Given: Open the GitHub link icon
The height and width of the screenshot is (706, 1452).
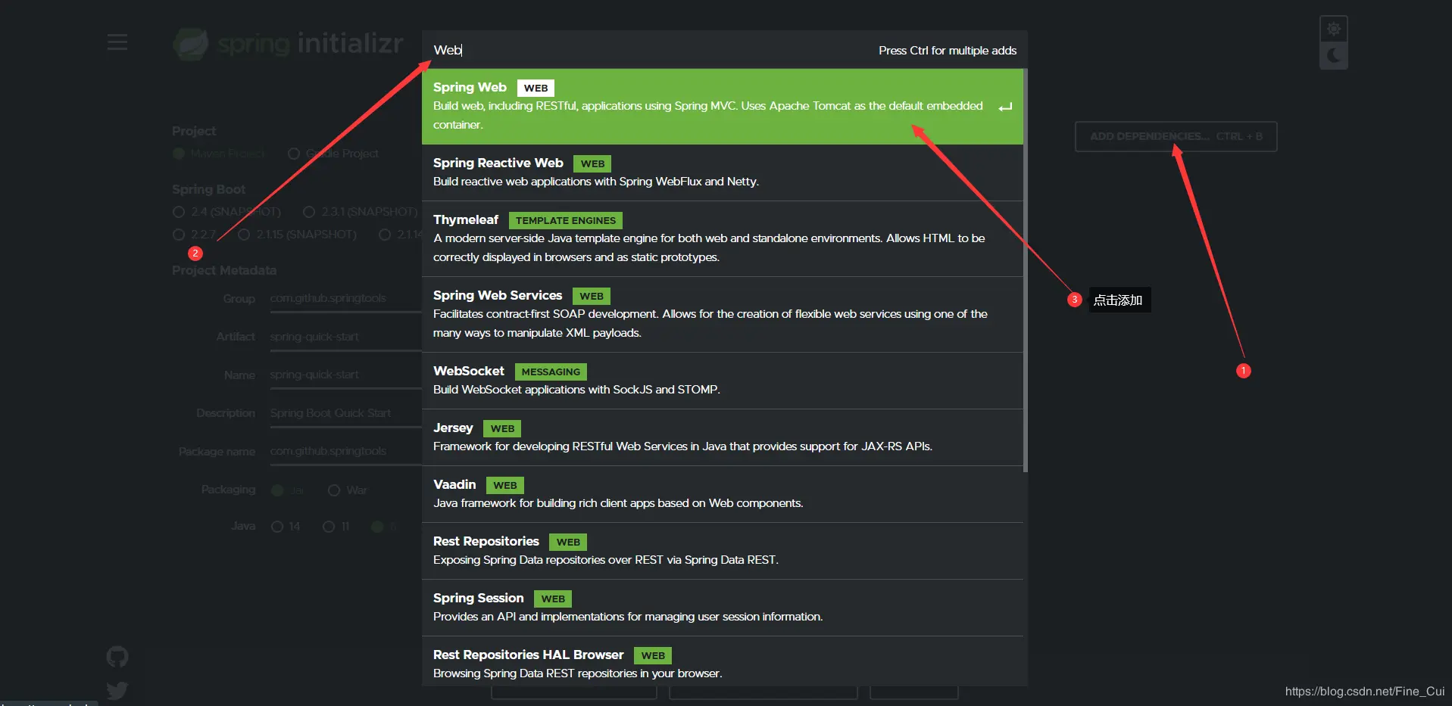Looking at the screenshot, I should [117, 656].
